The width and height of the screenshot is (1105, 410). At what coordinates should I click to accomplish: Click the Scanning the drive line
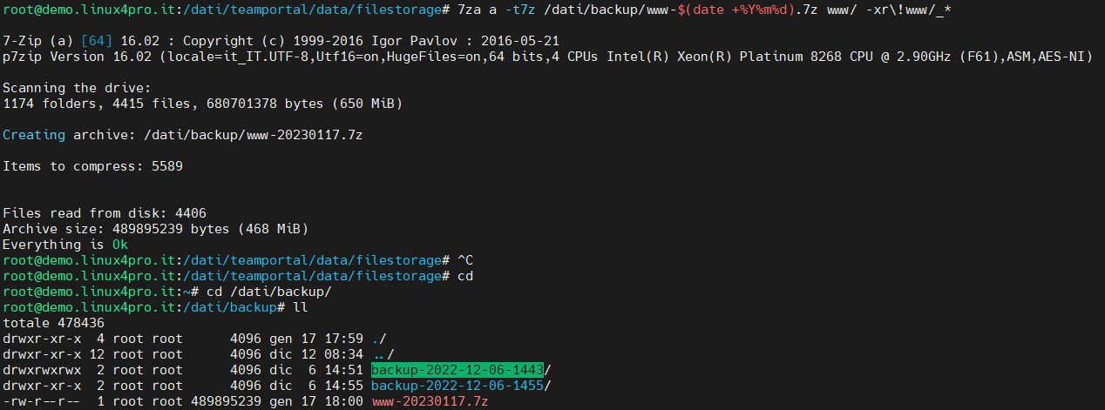pyautogui.click(x=78, y=88)
